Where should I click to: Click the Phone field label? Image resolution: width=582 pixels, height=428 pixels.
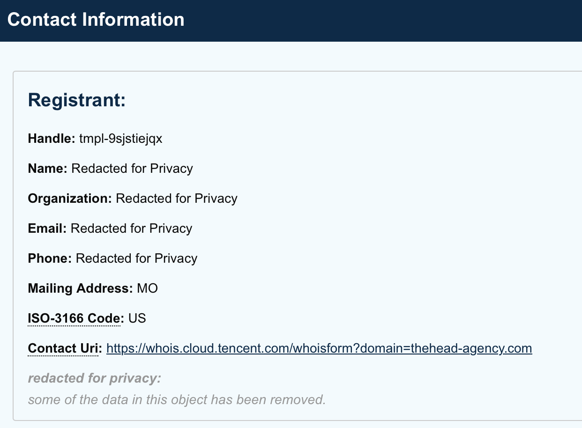pos(50,258)
